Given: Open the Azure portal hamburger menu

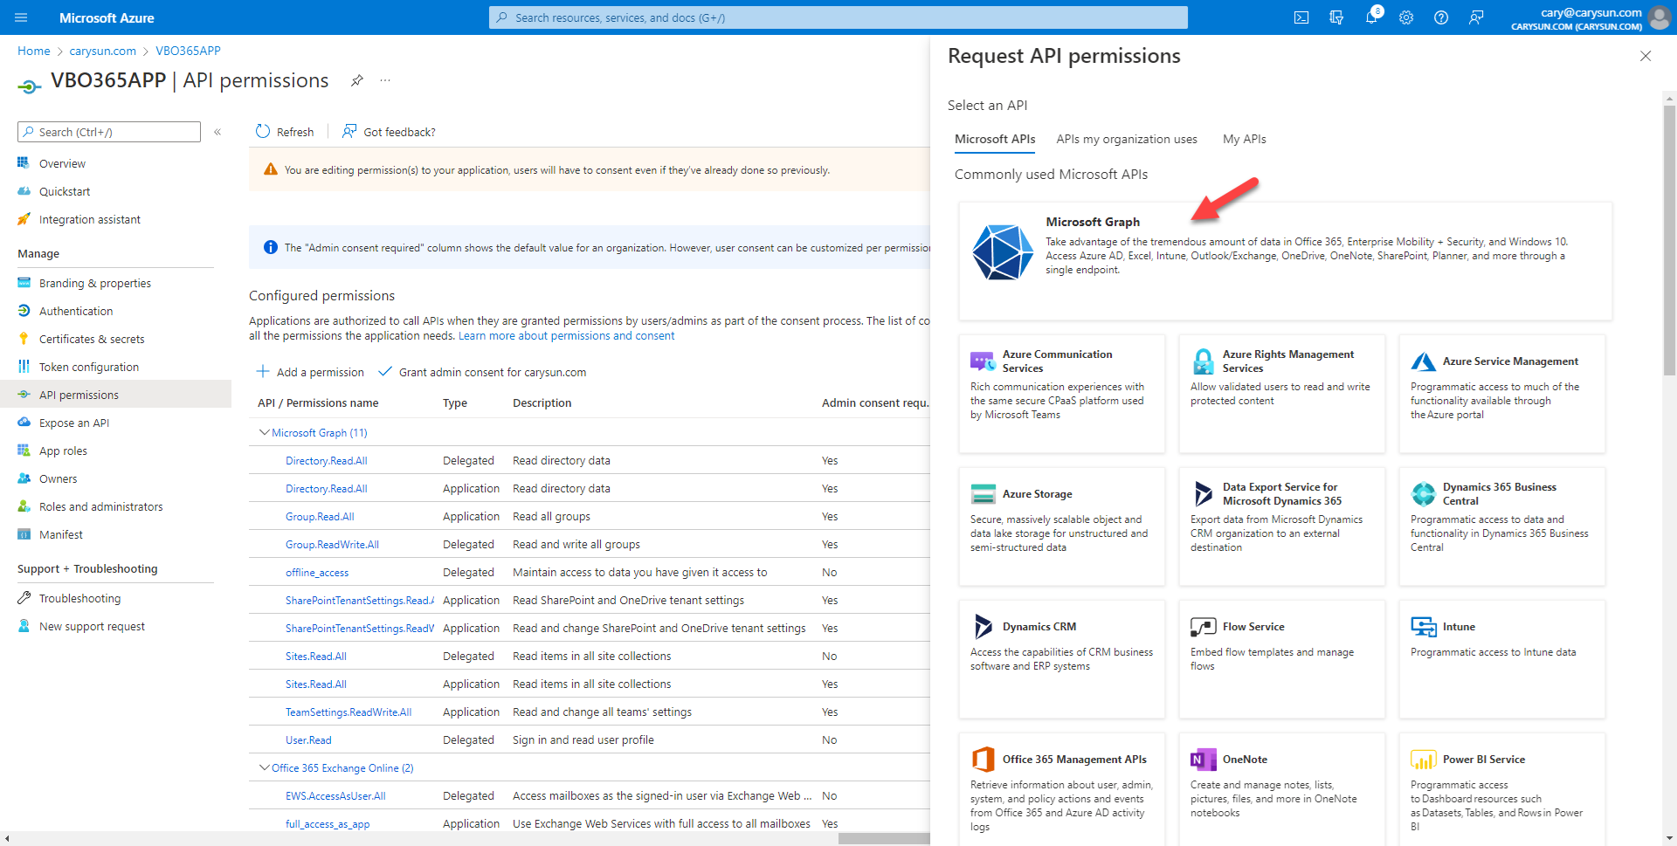Looking at the screenshot, I should (x=21, y=17).
